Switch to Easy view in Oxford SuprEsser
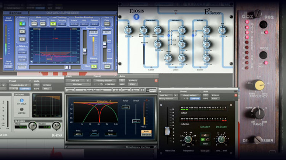This screenshot has height=160, width=286. [x=107, y=24]
